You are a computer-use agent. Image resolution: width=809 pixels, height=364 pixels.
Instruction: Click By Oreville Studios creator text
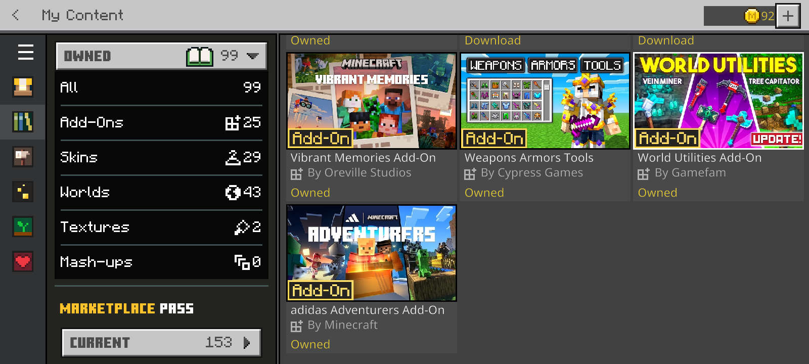(x=359, y=173)
